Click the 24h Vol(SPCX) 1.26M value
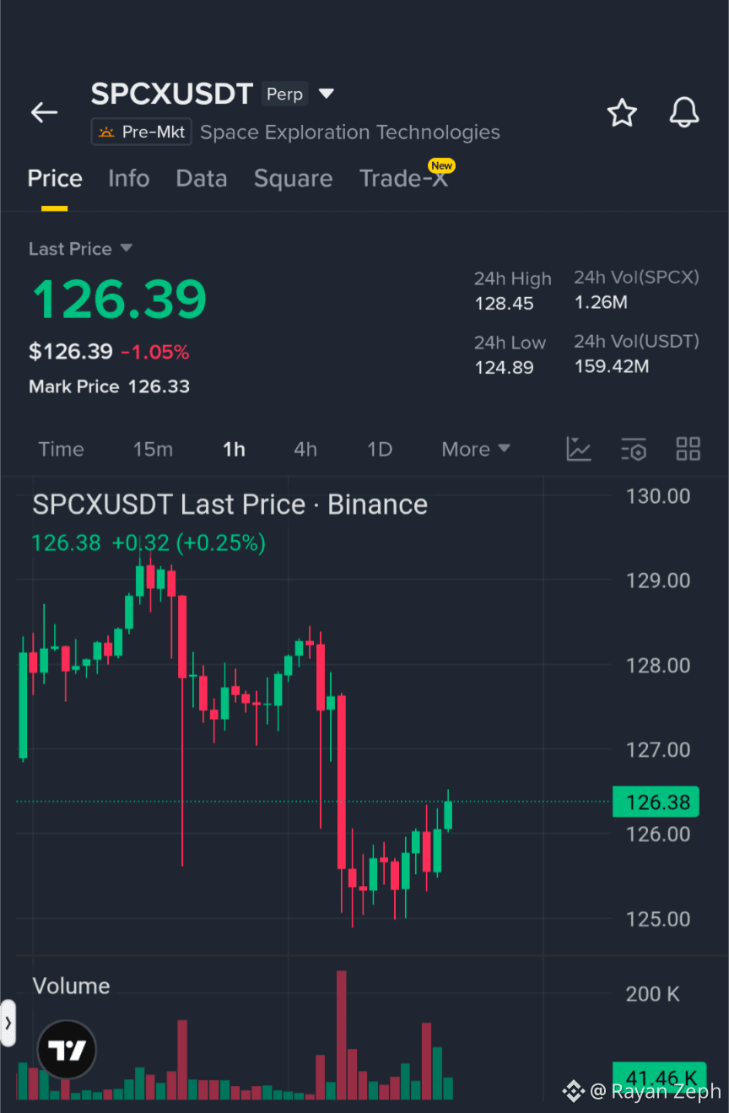The image size is (729, 1113). [x=601, y=303]
